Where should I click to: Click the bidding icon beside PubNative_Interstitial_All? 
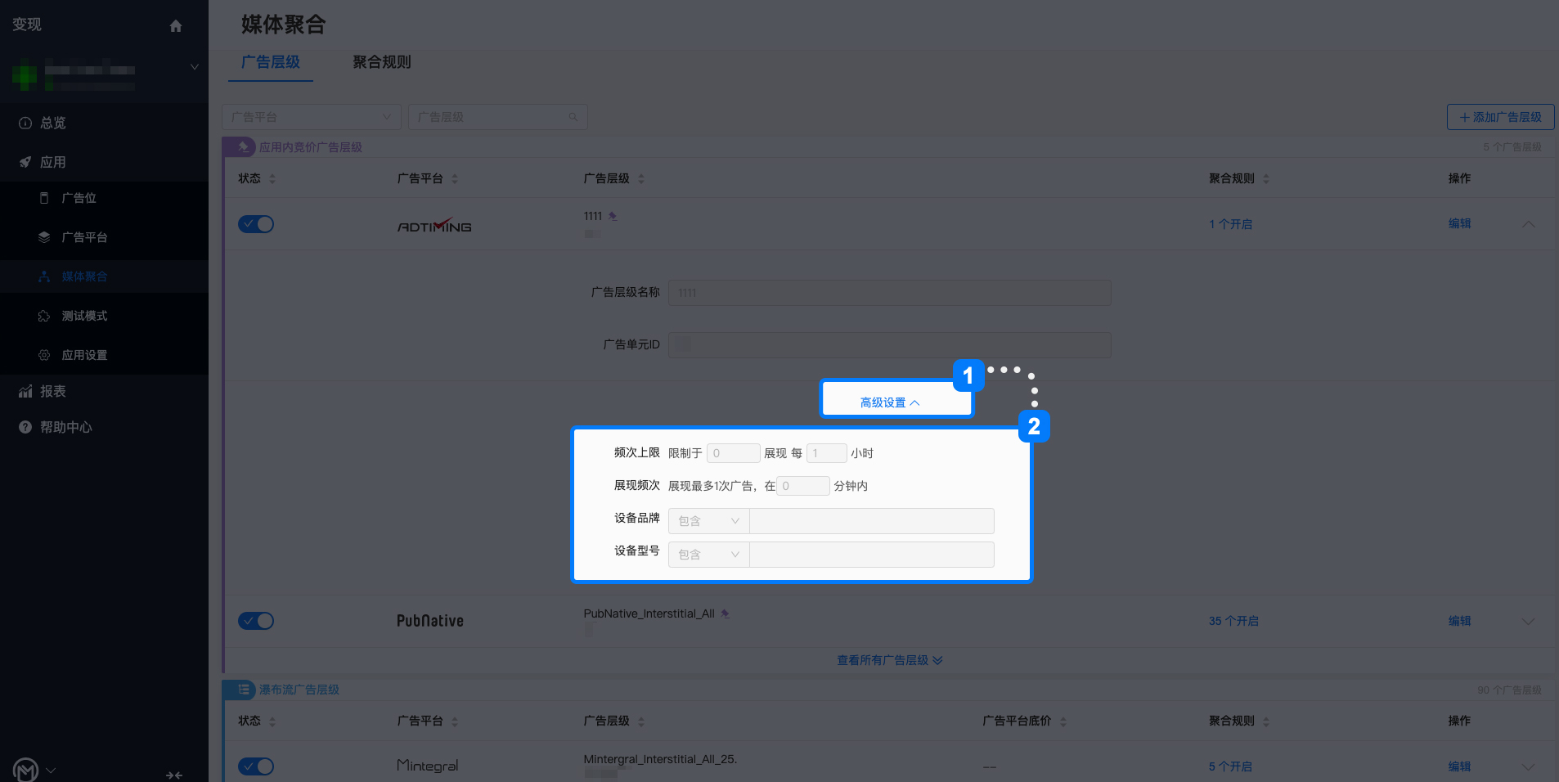click(x=726, y=613)
